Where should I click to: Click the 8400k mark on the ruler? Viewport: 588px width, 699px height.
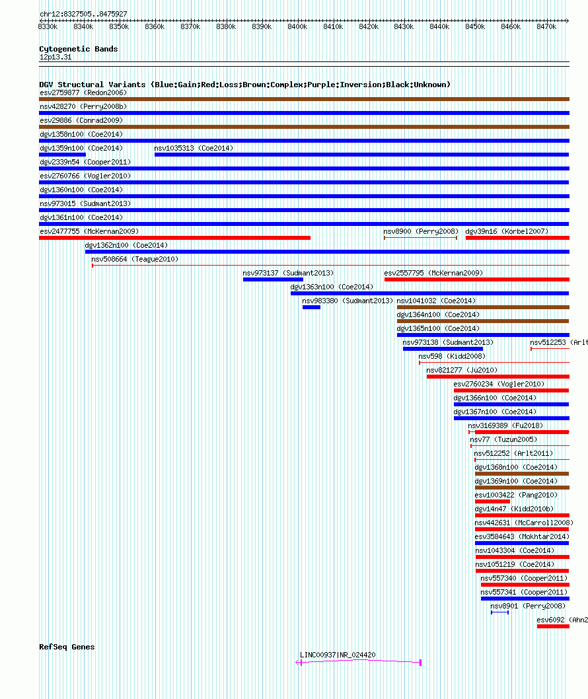coord(297,26)
